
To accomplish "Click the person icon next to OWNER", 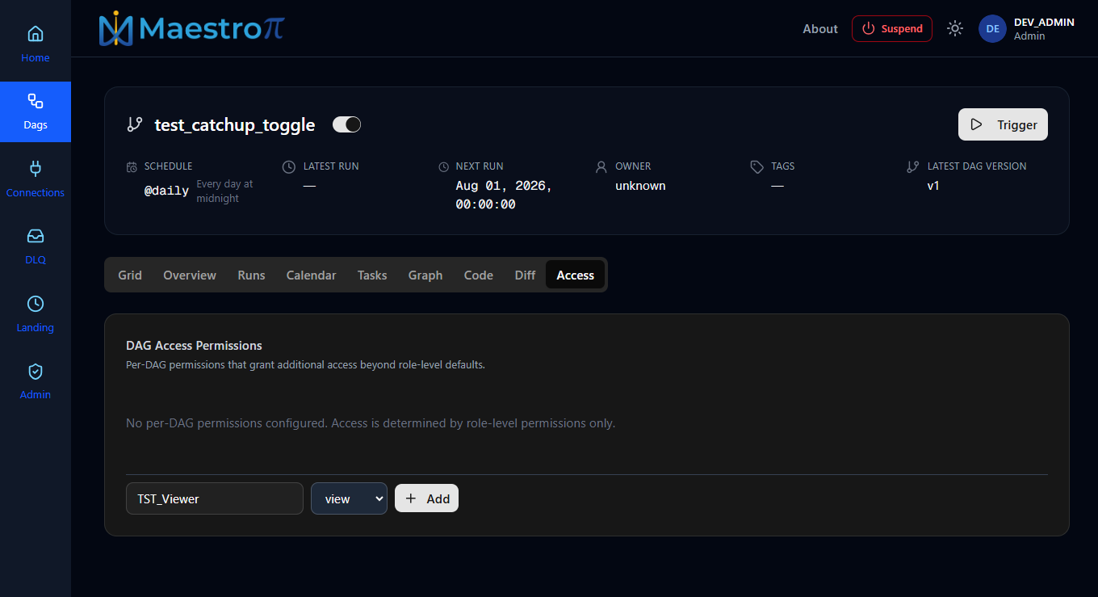I will [601, 166].
